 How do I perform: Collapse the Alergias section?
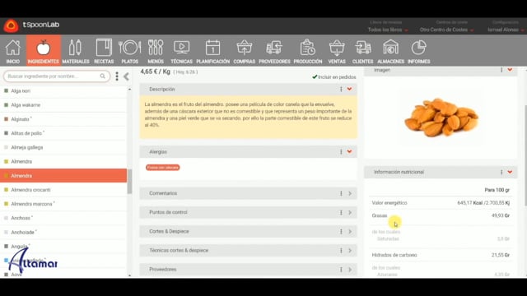tap(349, 151)
